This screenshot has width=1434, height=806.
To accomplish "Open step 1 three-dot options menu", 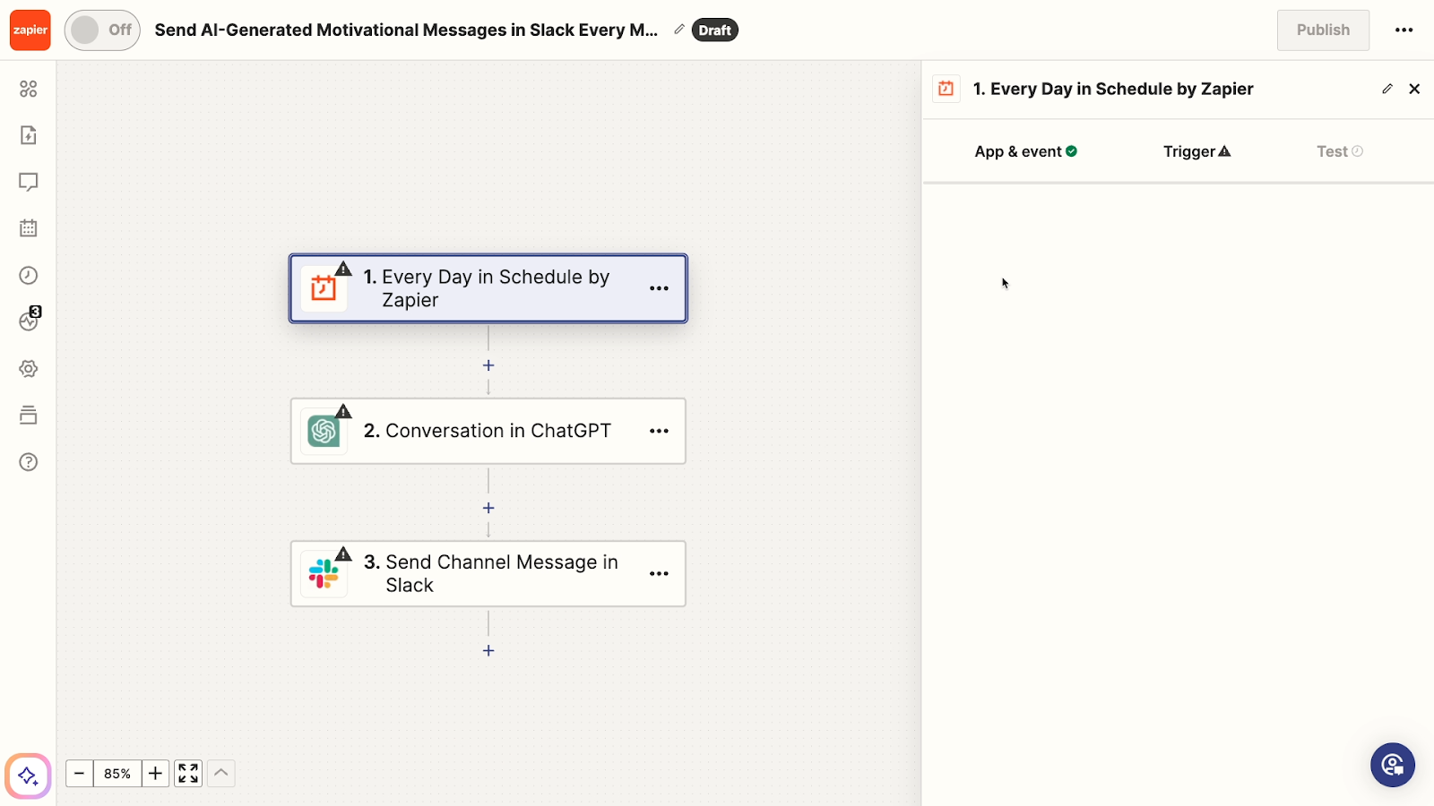I will [x=659, y=288].
